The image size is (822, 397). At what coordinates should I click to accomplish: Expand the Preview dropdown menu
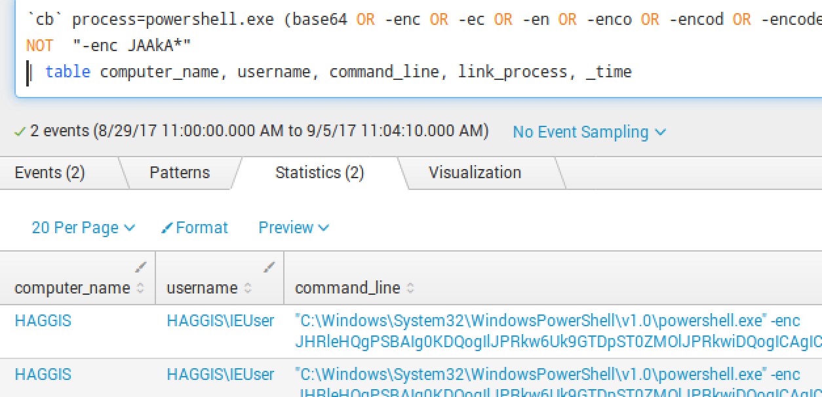coord(293,228)
